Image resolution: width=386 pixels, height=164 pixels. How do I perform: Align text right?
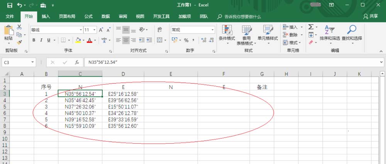134,40
